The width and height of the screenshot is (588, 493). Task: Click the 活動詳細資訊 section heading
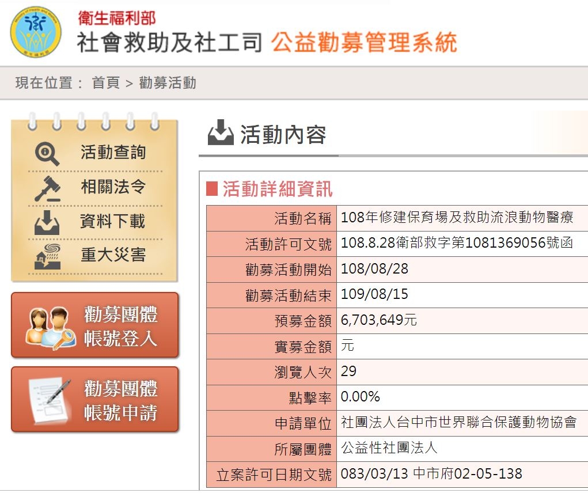[x=278, y=188]
